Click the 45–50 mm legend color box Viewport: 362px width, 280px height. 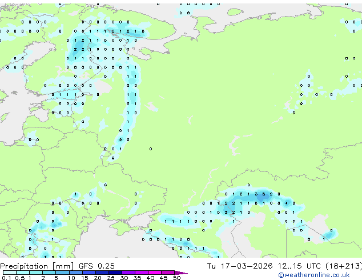168,273
